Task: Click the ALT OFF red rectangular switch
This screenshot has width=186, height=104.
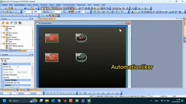Action: click(52, 38)
